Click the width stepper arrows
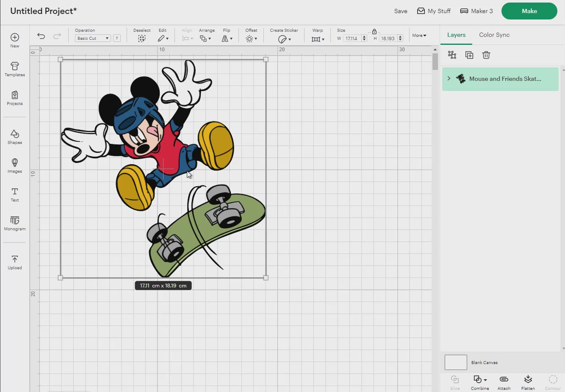This screenshot has width=565, height=392. [364, 39]
